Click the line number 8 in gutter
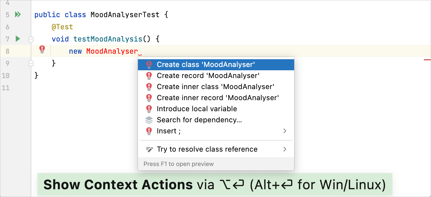 pyautogui.click(x=7, y=51)
